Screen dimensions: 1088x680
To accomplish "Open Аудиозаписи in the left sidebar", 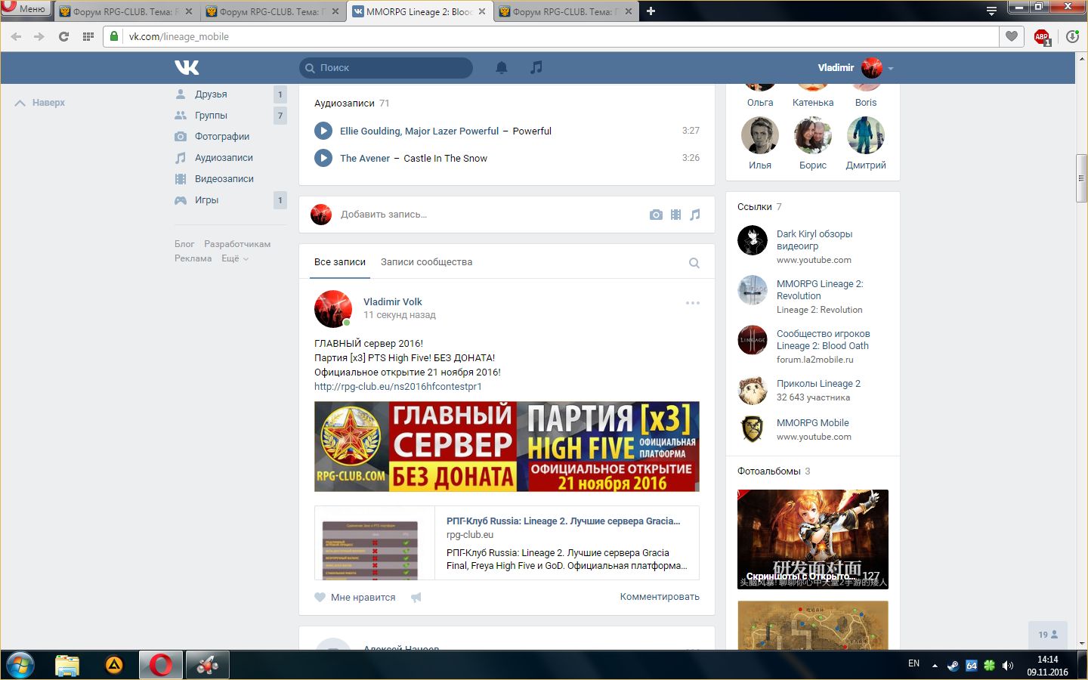I will tap(224, 158).
